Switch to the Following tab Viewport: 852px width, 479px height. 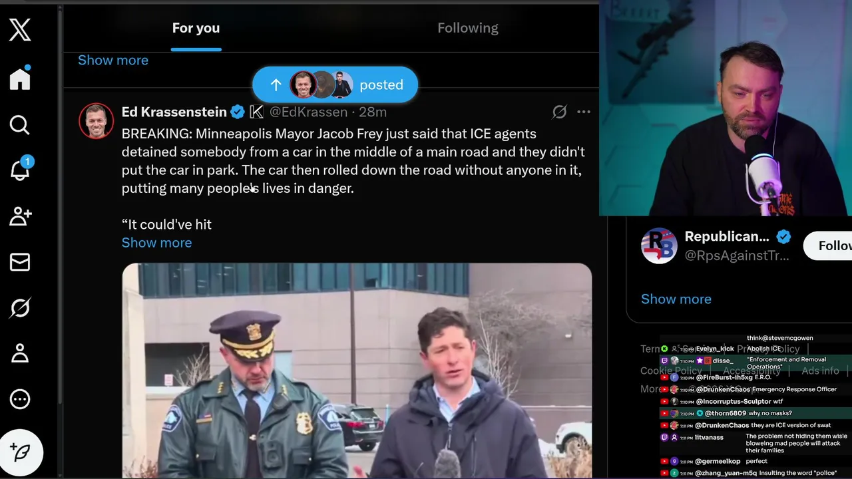click(468, 28)
